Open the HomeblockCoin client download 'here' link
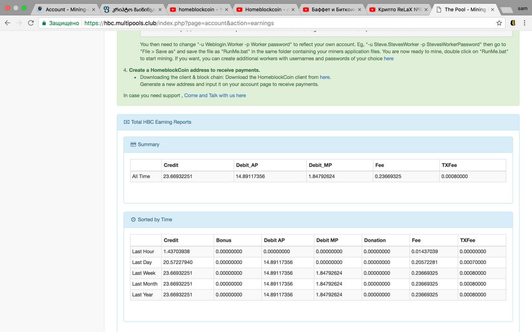532x332 pixels. [325, 77]
